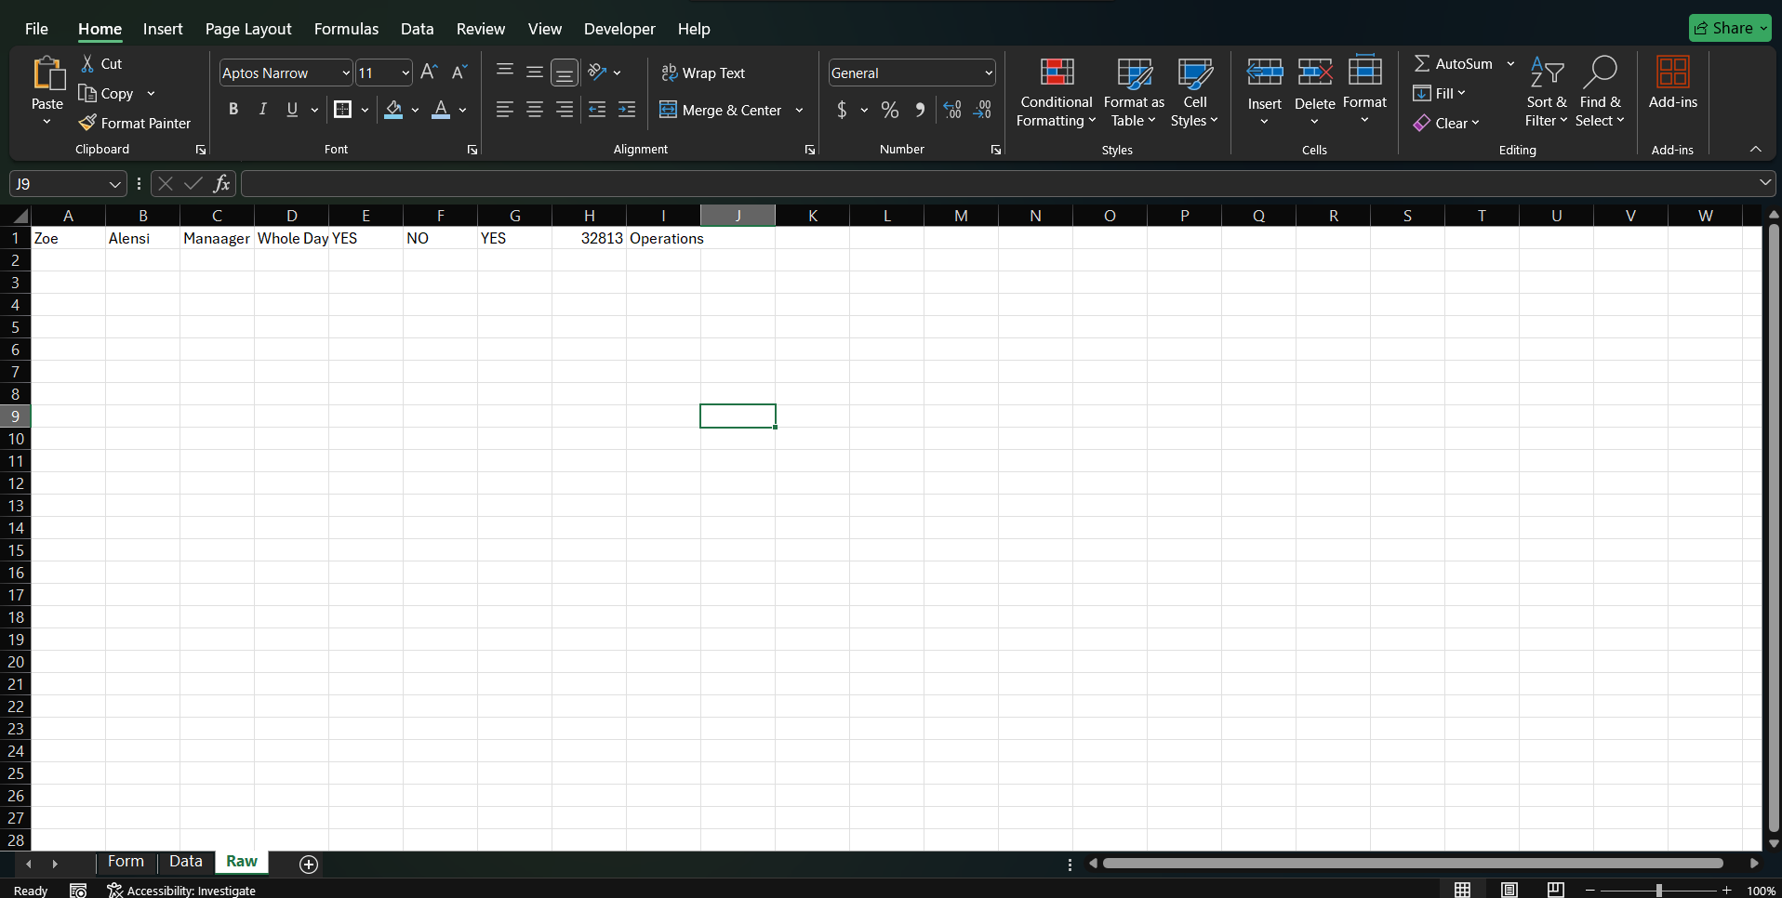Expand the formula bar
The image size is (1782, 898).
[x=1765, y=183]
